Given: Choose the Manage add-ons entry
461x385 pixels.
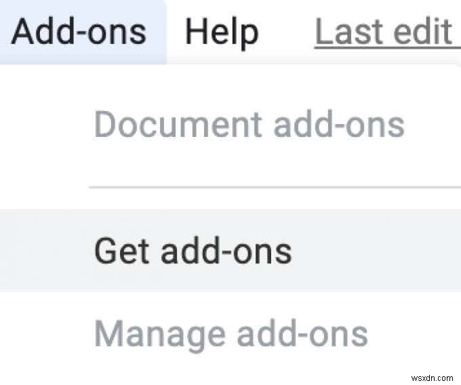Looking at the screenshot, I should point(231,333).
